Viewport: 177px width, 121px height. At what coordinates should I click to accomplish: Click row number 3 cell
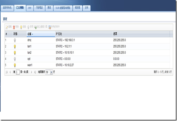point(6,52)
